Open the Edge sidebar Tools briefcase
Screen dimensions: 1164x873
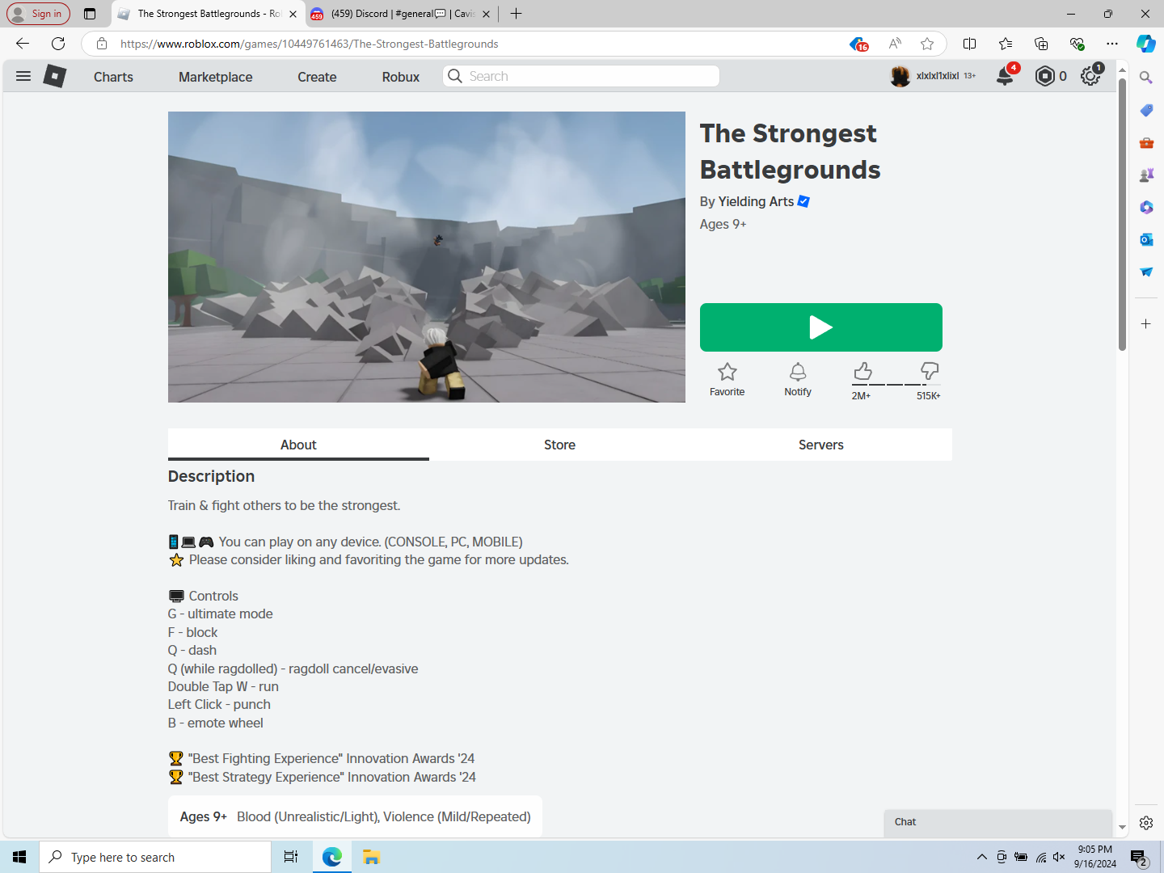pos(1146,142)
